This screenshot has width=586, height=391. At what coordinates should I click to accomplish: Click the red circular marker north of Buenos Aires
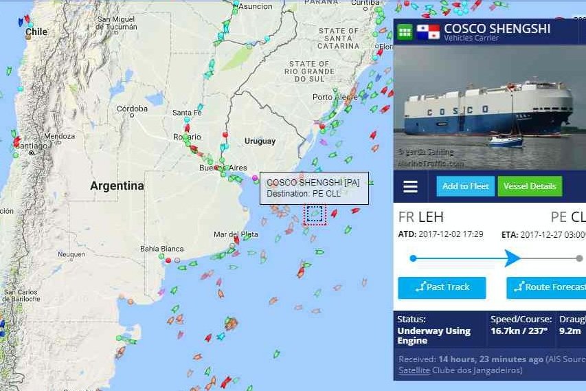(x=225, y=134)
